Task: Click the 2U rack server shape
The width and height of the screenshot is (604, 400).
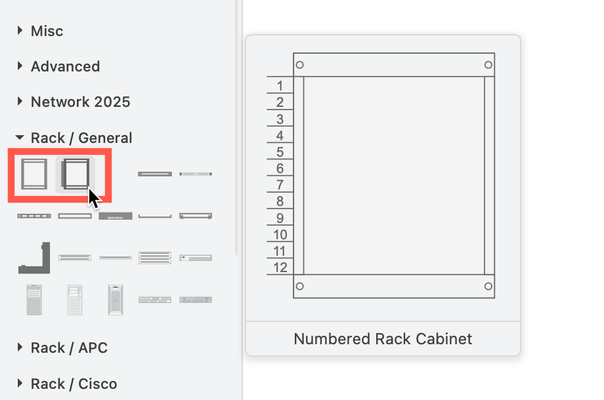Action: pos(154,298)
